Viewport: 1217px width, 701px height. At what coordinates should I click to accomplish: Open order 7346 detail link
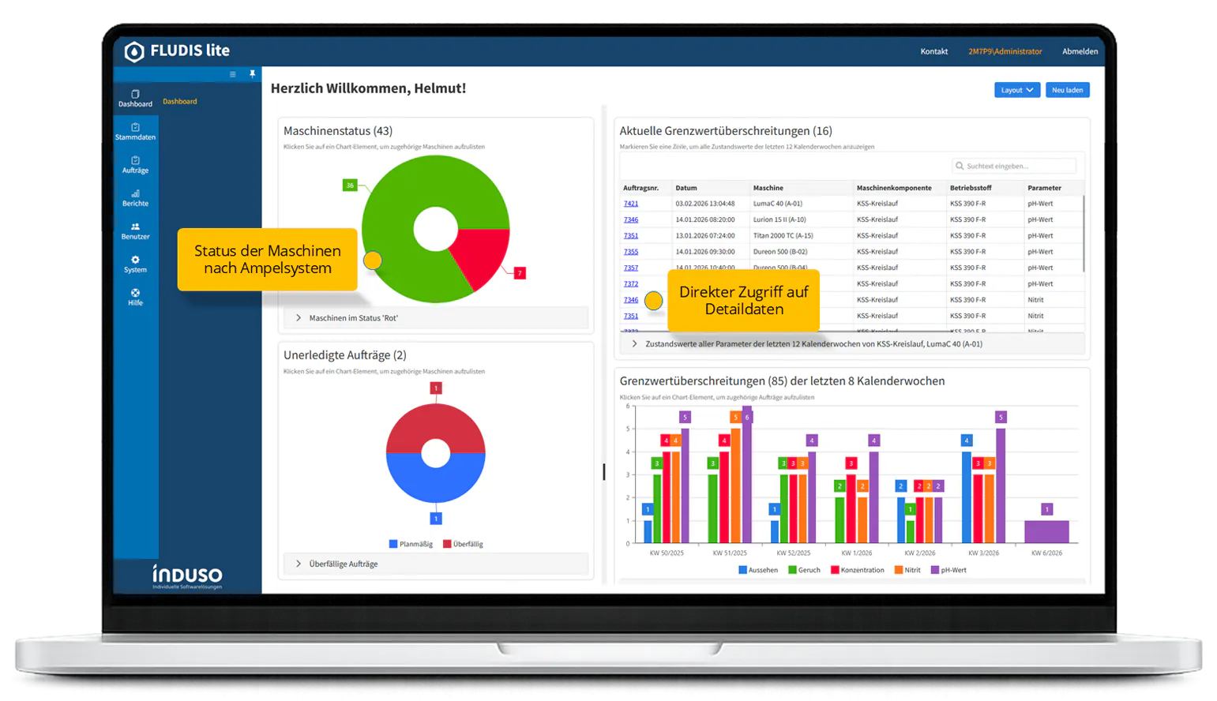click(x=631, y=219)
